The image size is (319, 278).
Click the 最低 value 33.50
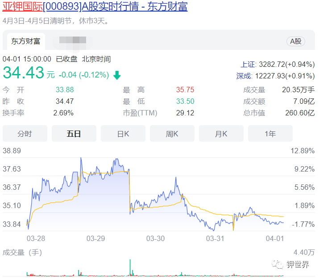(x=185, y=101)
